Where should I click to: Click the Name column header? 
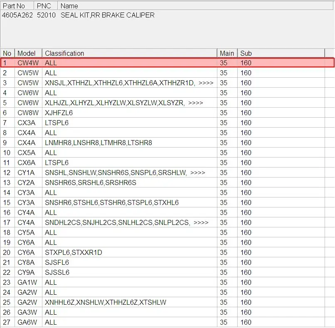point(195,6)
